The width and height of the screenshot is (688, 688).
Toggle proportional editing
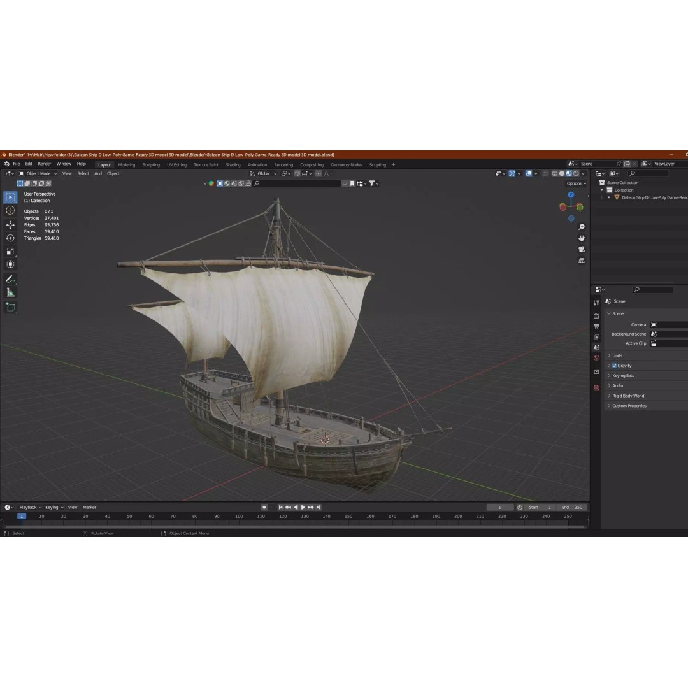point(319,173)
